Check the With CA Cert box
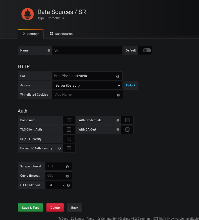The width and height of the screenshot is (199, 220). (x=127, y=129)
